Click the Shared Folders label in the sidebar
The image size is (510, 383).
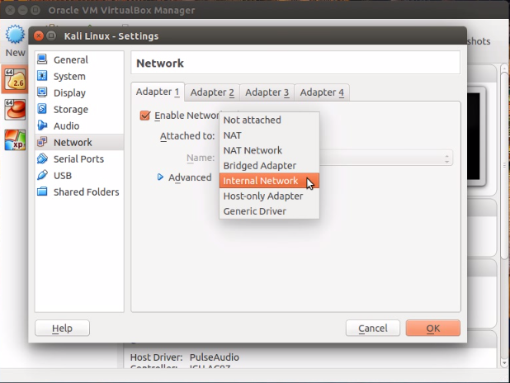point(86,192)
